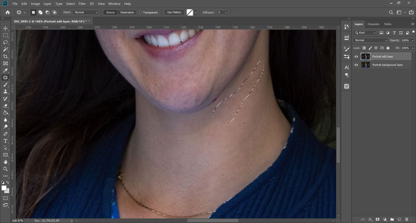This screenshot has width=416, height=223.
Task: Select the Eyedropper tool
Action: tap(5, 71)
